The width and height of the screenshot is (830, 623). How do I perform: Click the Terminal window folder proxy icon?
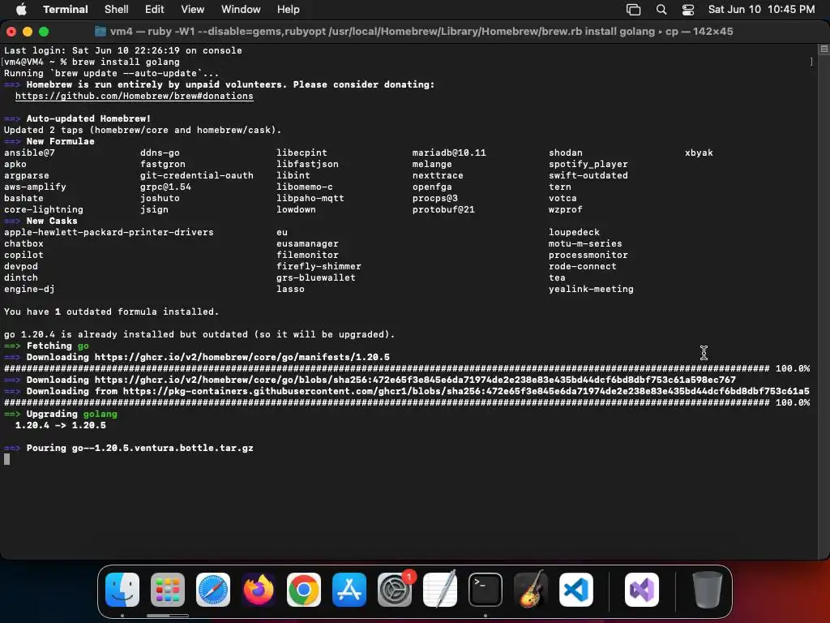[x=100, y=32]
